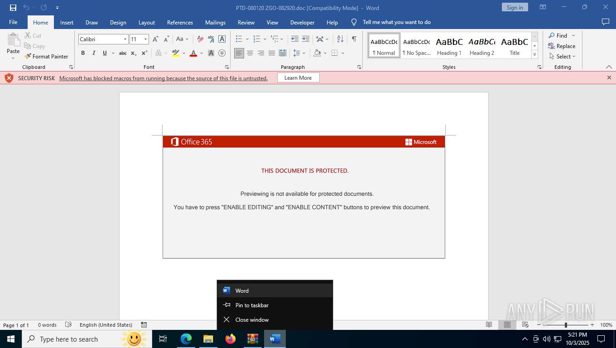Viewport: 616px width, 348px height.
Task: Toggle Align Left
Action: (x=239, y=53)
